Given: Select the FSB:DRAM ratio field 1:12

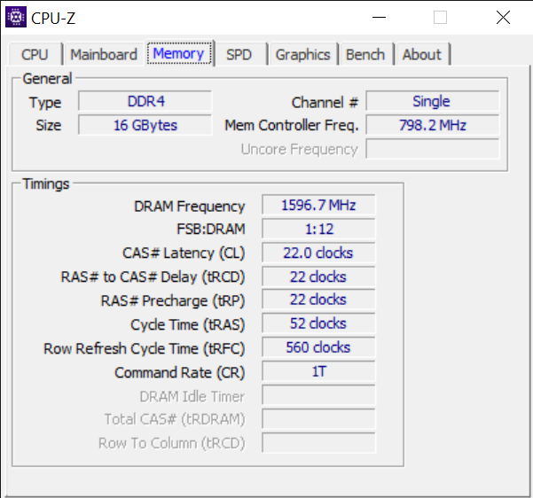Looking at the screenshot, I should click(318, 230).
